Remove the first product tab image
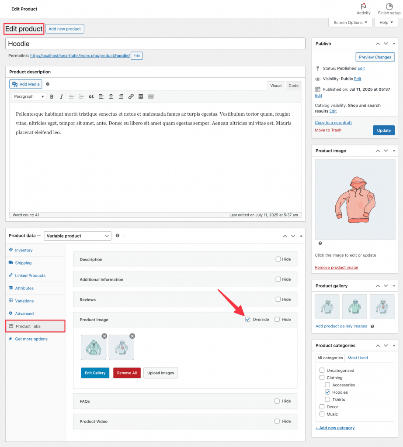 click(104, 336)
